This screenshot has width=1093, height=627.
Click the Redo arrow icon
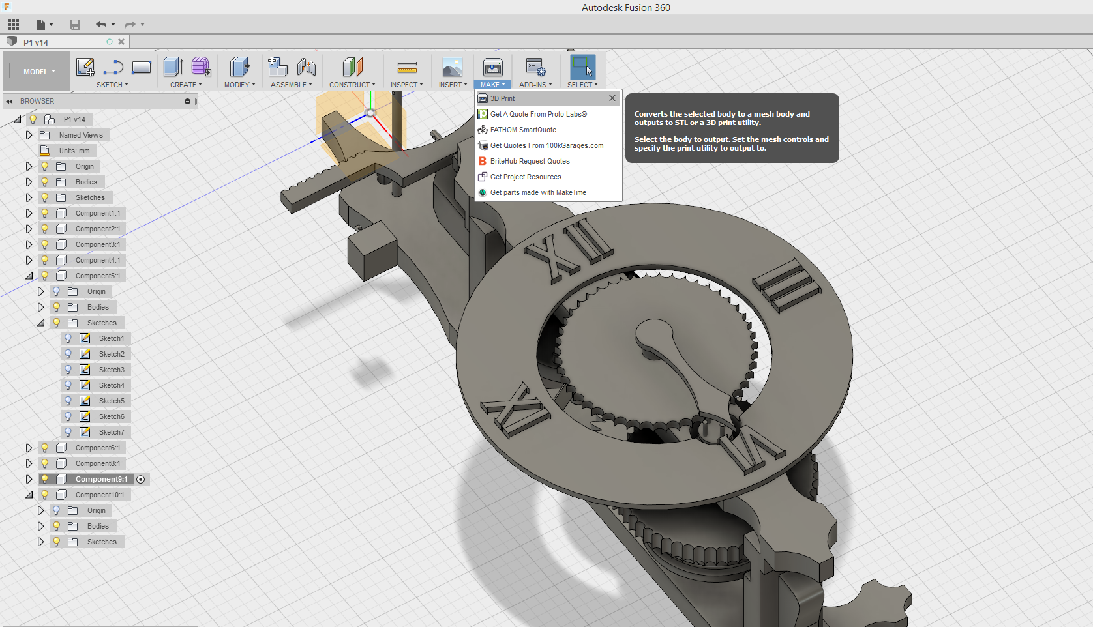coord(130,25)
